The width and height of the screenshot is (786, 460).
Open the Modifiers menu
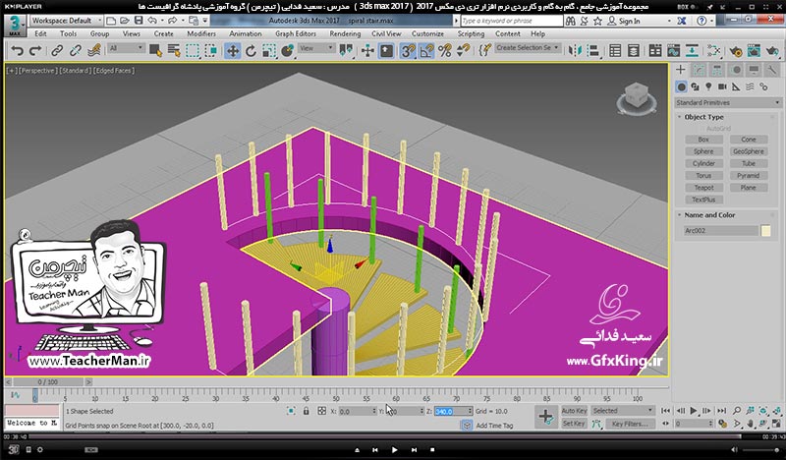(x=201, y=33)
